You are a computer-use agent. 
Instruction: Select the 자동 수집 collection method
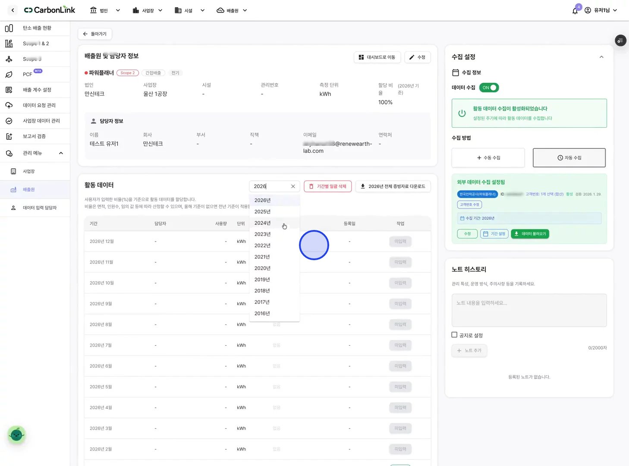pos(569,157)
